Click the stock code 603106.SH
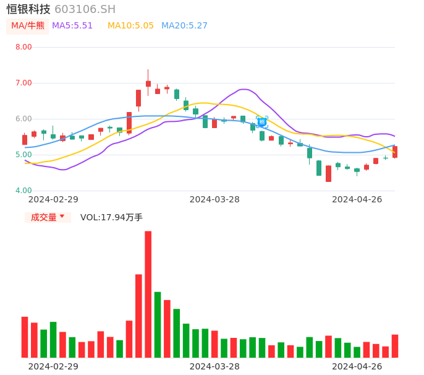 coord(85,9)
